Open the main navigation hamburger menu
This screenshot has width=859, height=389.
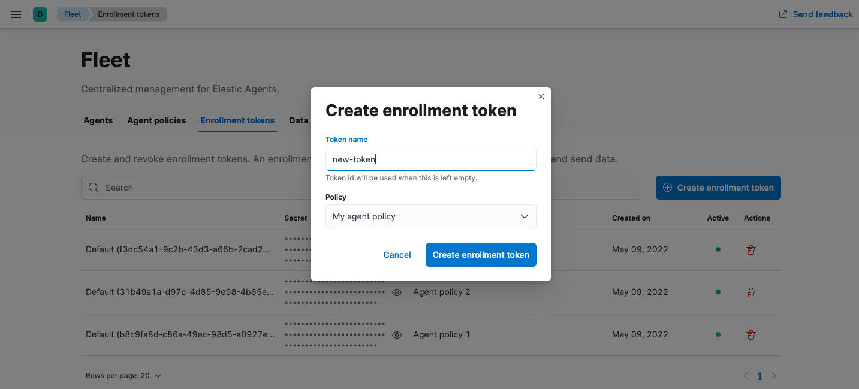[16, 14]
